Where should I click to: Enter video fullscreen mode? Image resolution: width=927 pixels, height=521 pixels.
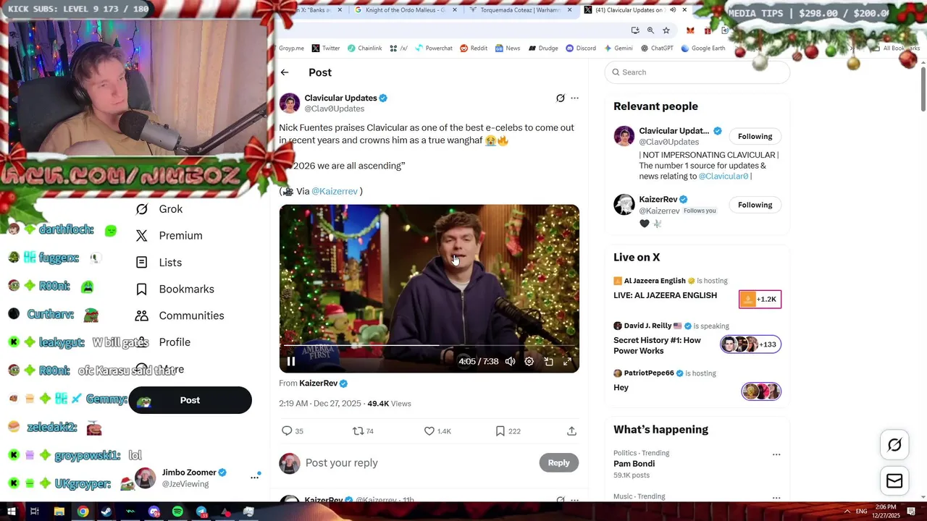[x=568, y=362]
